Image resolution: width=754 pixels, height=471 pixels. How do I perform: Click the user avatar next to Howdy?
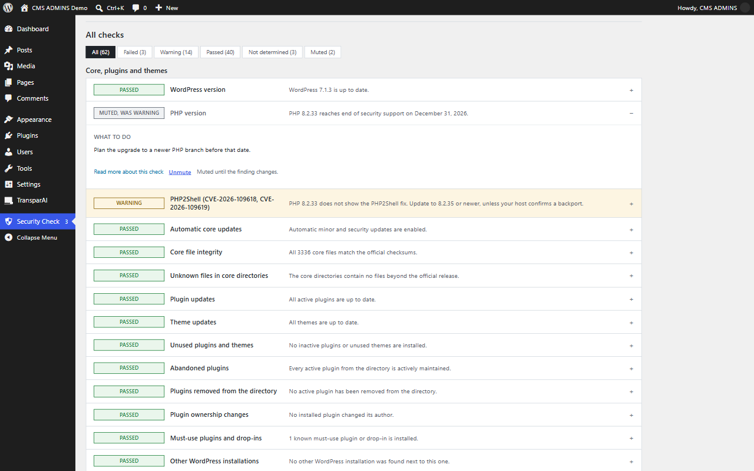point(745,8)
